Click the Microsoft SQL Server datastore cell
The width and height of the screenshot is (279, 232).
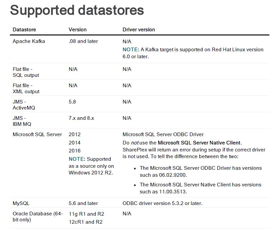tap(37, 134)
